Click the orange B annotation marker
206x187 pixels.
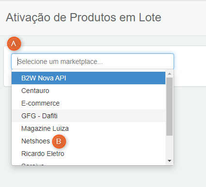(x=59, y=141)
